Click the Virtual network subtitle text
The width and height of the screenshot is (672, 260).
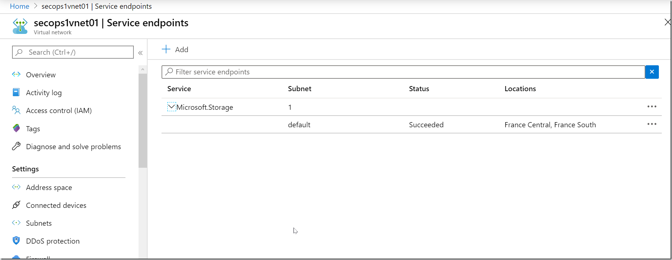click(53, 32)
